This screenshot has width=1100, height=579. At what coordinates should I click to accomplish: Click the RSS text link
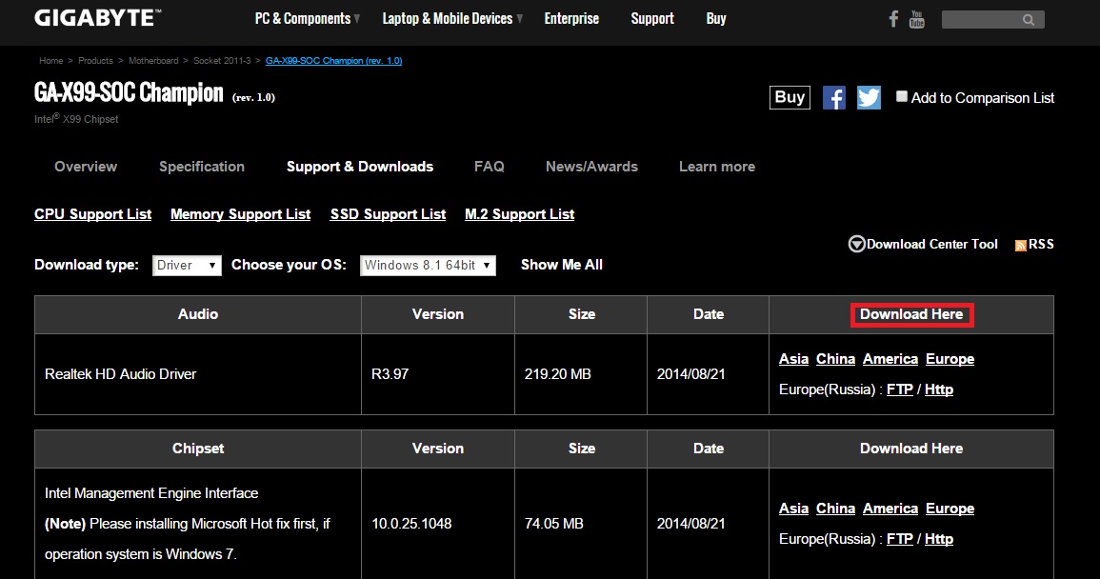click(1041, 244)
